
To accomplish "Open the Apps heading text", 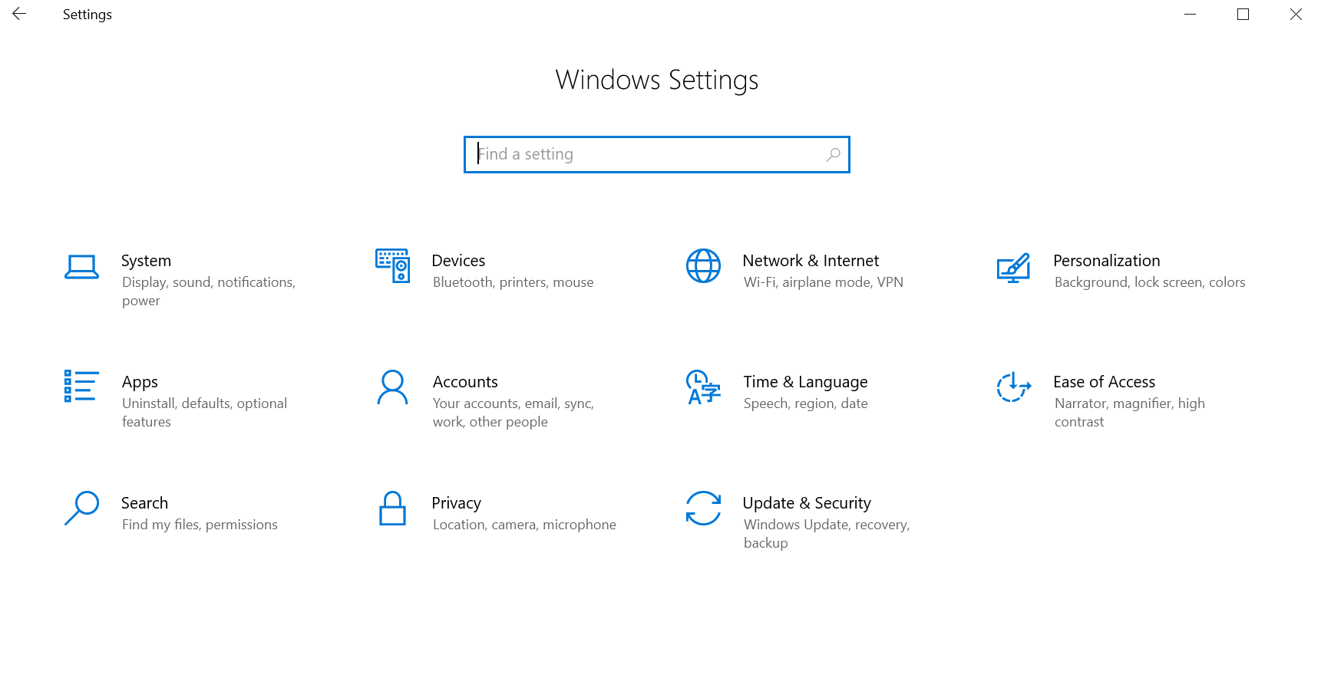I will click(140, 382).
